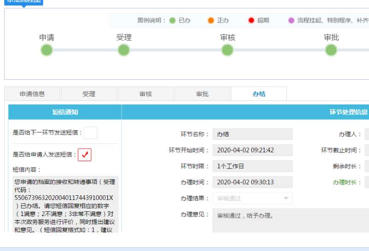
Task: Click the 短信内容 message text box
Action: 65,204
